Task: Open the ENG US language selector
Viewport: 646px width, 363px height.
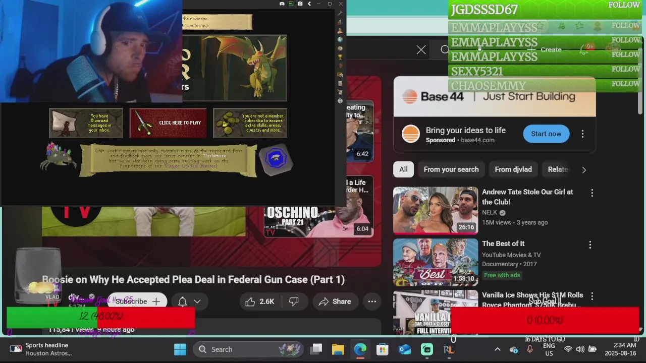Action: click(x=549, y=349)
